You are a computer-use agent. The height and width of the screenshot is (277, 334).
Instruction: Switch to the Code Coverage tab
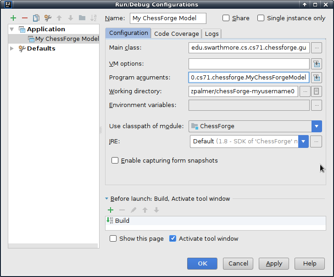tap(177, 34)
